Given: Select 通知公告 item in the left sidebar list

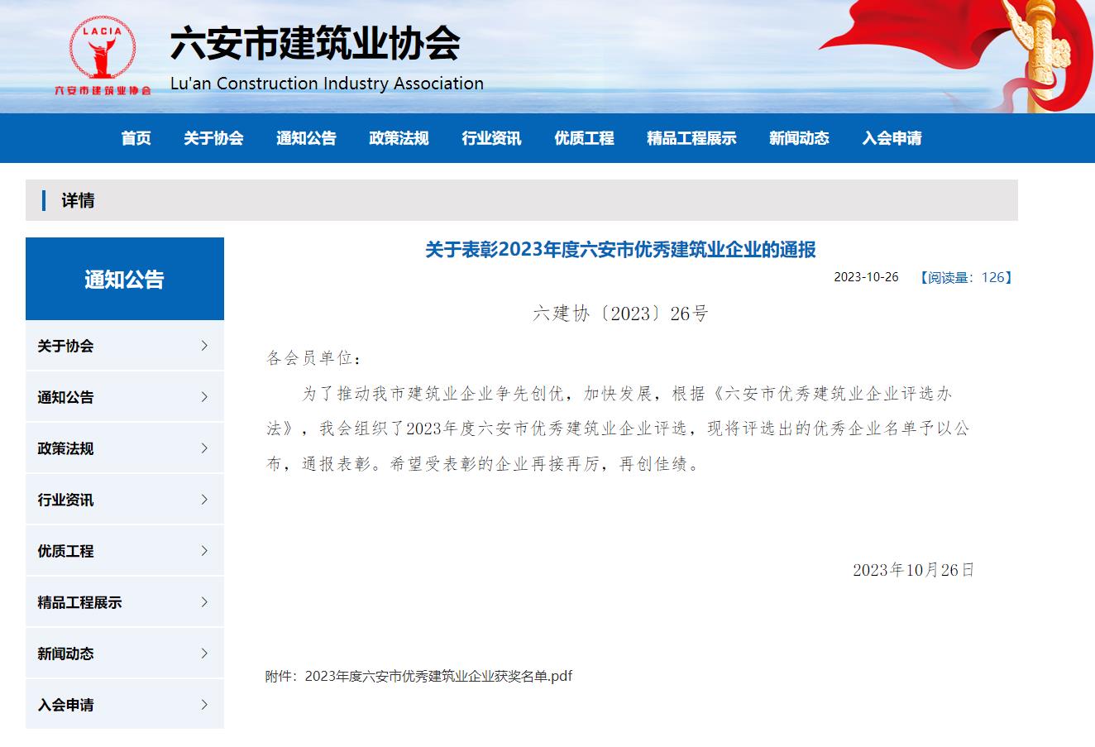Looking at the screenshot, I should point(125,397).
